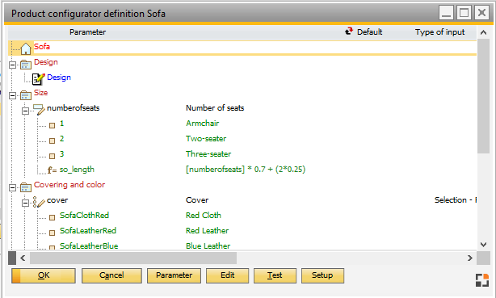This screenshot has width=496, height=298.
Task: Click the Red Leather description
Action: click(207, 231)
